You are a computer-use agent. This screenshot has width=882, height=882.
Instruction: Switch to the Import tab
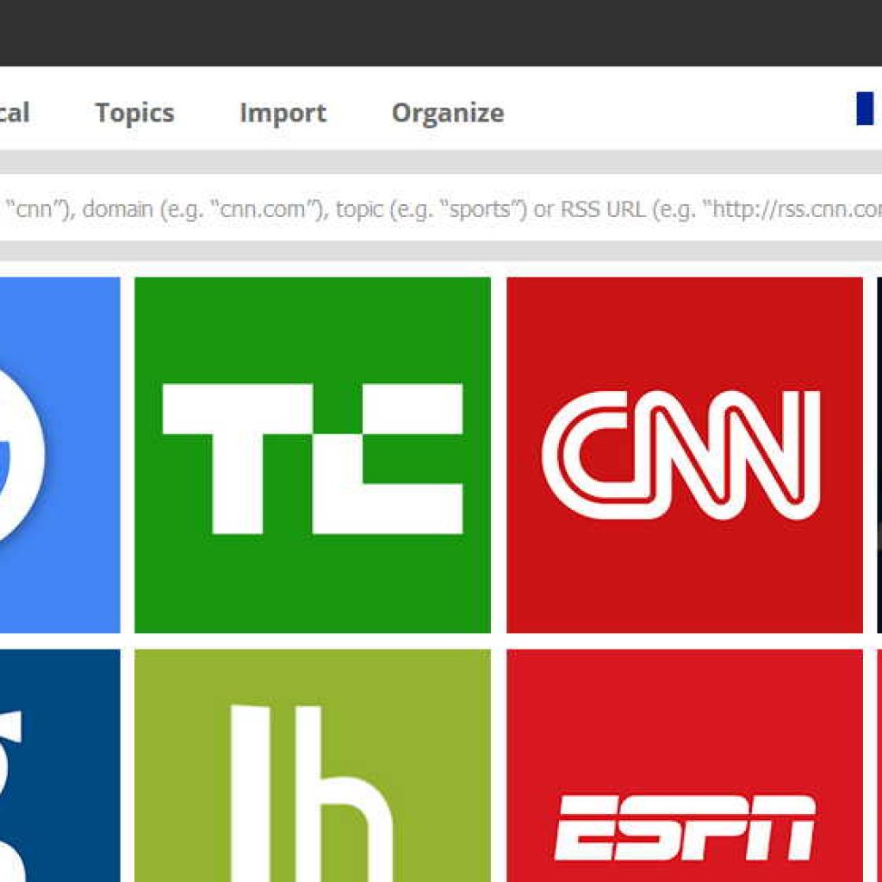[x=283, y=113]
